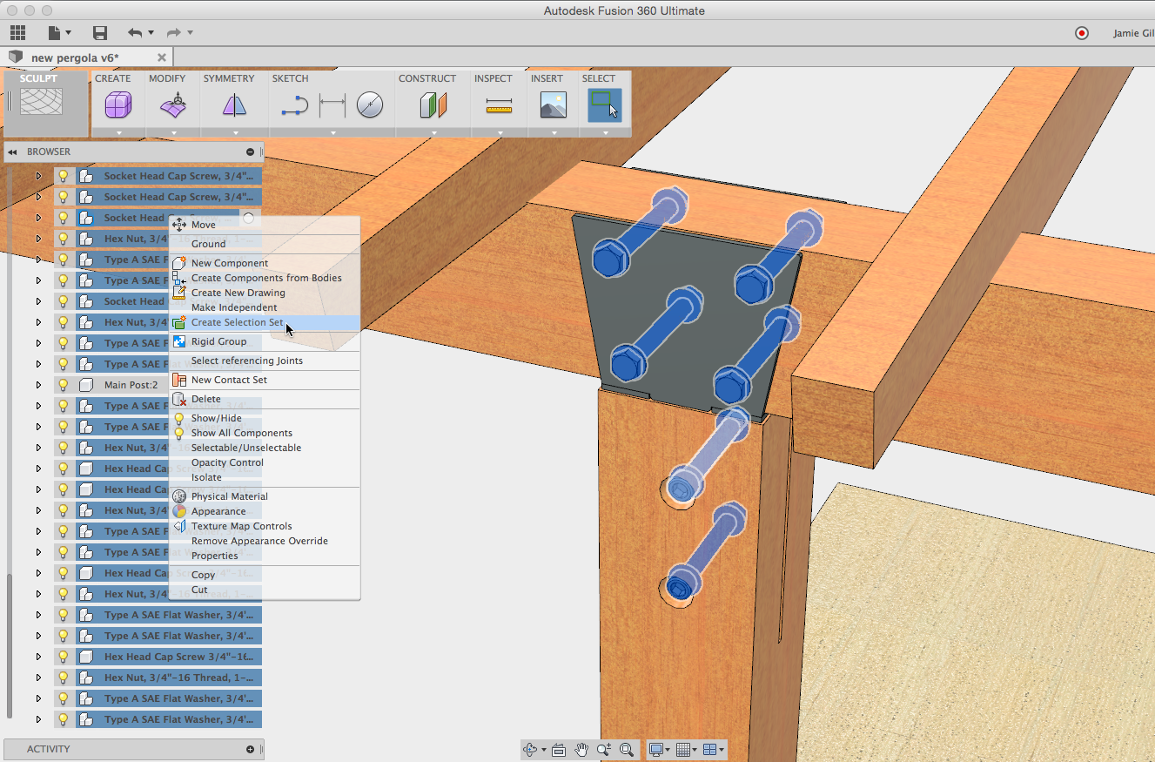
Task: Choose Rigid Group from the context menu
Action: pyautogui.click(x=218, y=341)
